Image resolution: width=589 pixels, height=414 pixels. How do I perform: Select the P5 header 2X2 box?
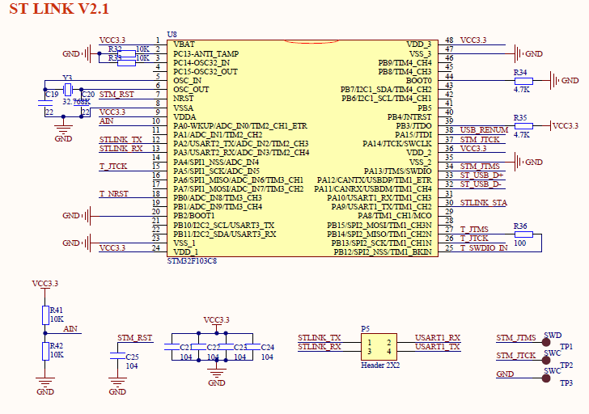pyautogui.click(x=379, y=347)
